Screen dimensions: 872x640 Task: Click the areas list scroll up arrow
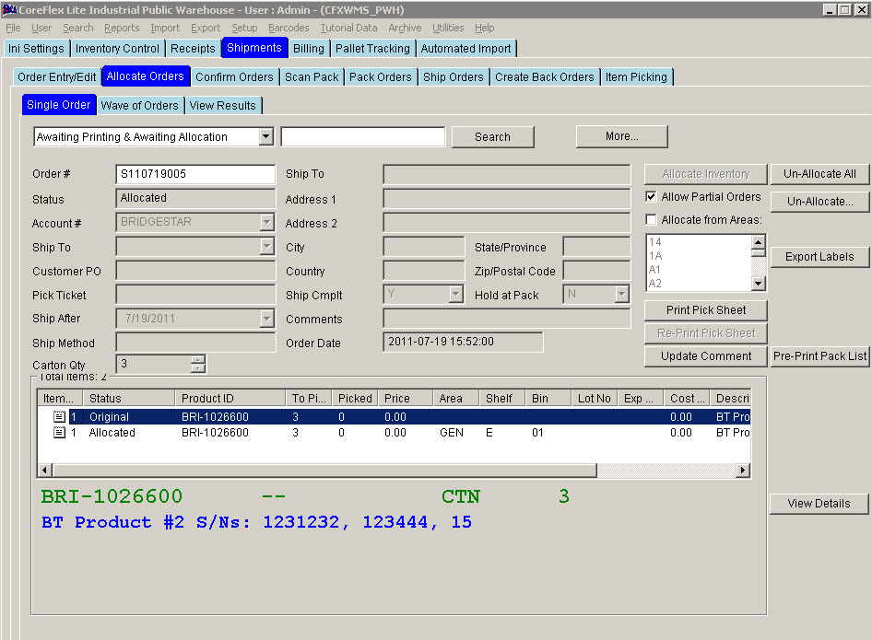tap(758, 241)
